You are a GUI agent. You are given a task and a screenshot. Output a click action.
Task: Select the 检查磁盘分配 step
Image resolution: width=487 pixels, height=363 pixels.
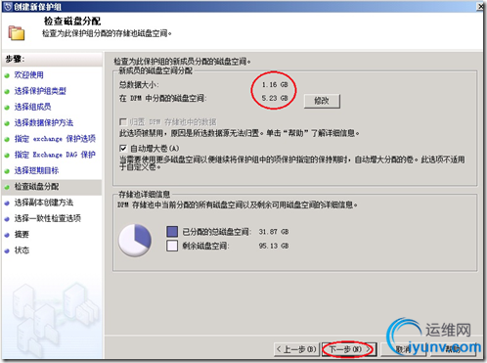pos(36,187)
